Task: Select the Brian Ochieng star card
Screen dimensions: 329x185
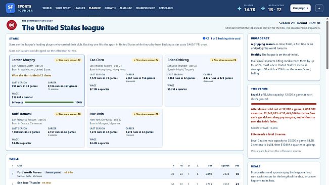Action: click(203, 81)
